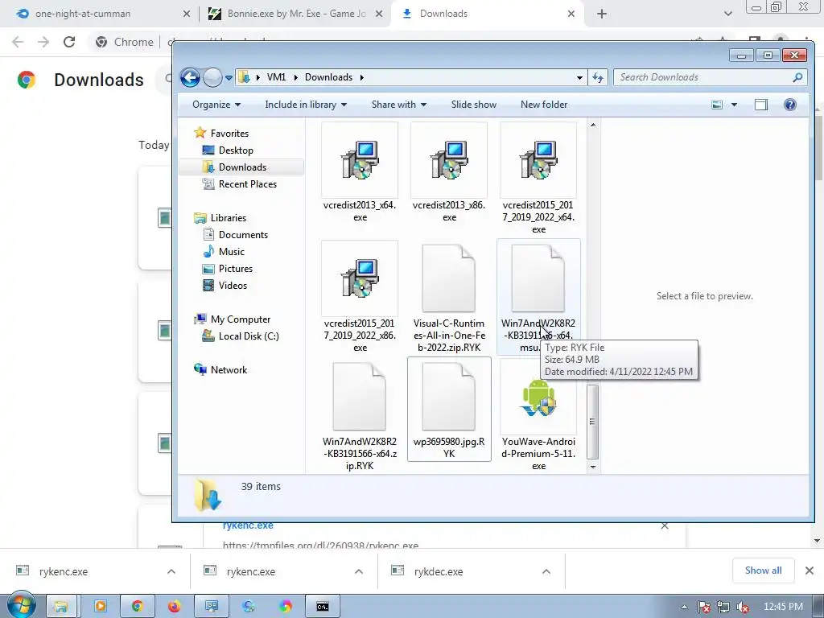Click the Explorer Forward navigation arrow
824x618 pixels.
click(x=212, y=78)
